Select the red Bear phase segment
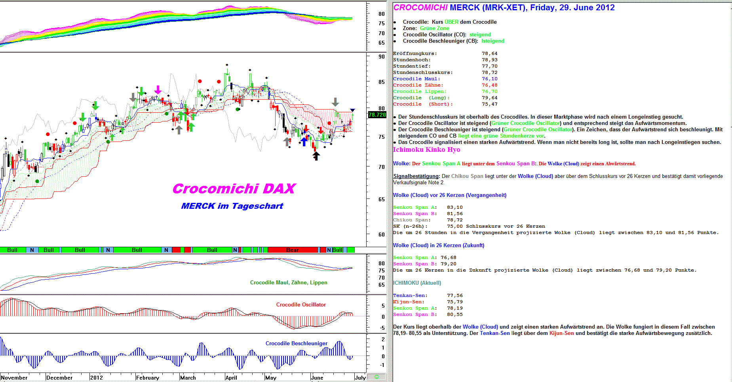 [293, 250]
